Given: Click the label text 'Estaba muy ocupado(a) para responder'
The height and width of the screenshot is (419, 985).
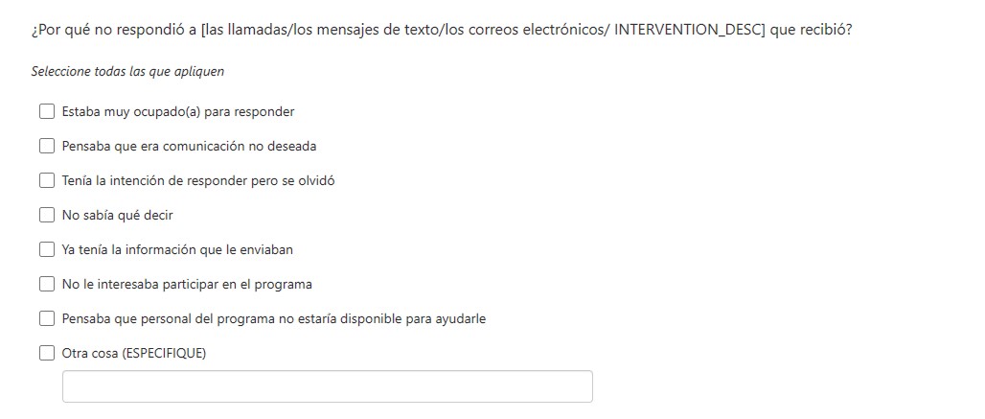Looking at the screenshot, I should (x=178, y=111).
